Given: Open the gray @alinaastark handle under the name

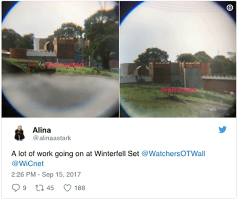Looking at the screenshot, I should point(52,138).
